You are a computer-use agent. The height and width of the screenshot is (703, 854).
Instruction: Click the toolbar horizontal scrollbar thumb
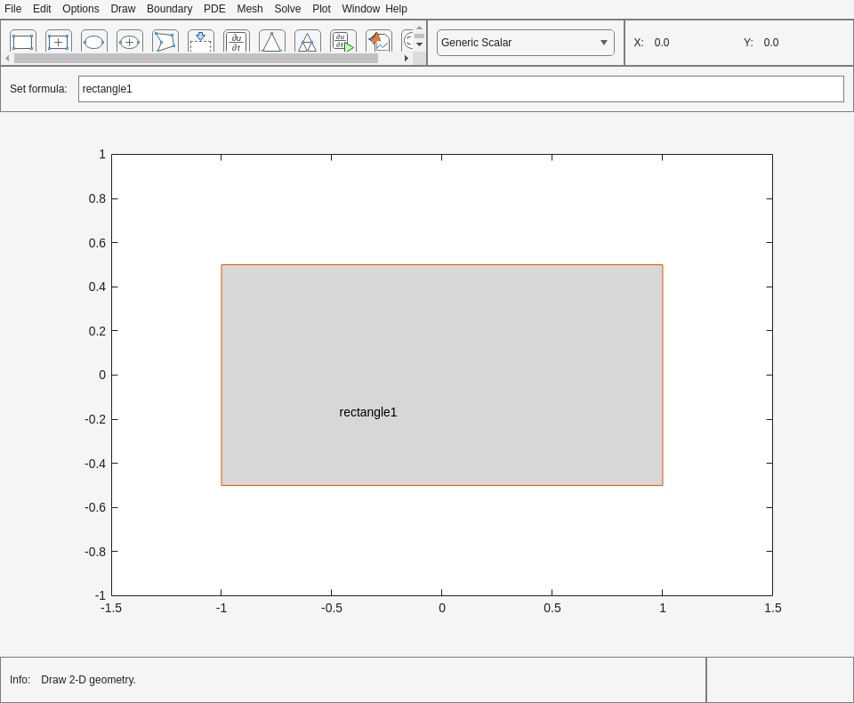[x=196, y=59]
